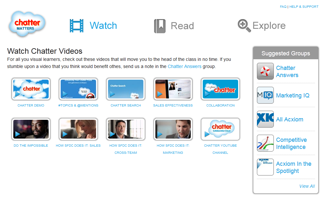Open the FAQ link
This screenshot has width=327, height=203.
(x=283, y=7)
